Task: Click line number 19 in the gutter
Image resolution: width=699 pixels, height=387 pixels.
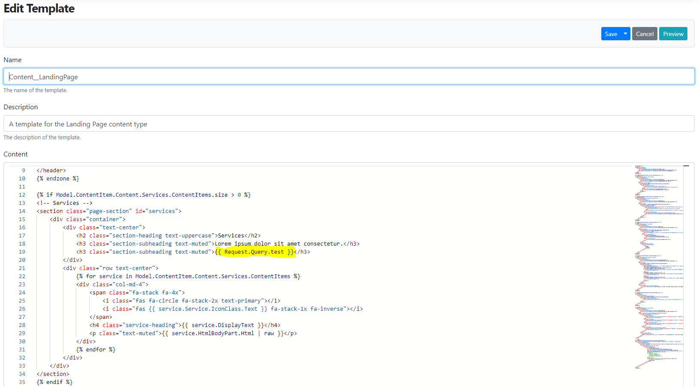Action: [x=22, y=252]
